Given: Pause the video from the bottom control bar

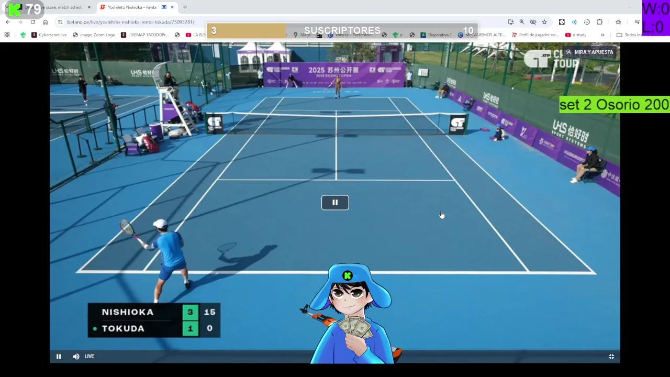Looking at the screenshot, I should point(59,357).
